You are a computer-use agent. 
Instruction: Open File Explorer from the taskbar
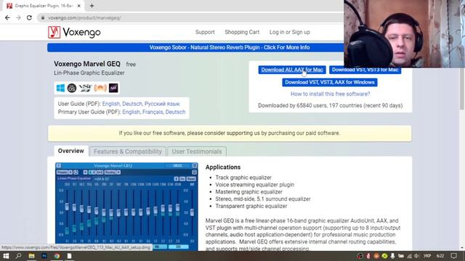(31, 256)
